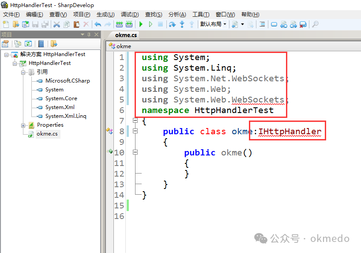
Task: Click the Step Over curved arrow icon
Action: click(x=172, y=24)
